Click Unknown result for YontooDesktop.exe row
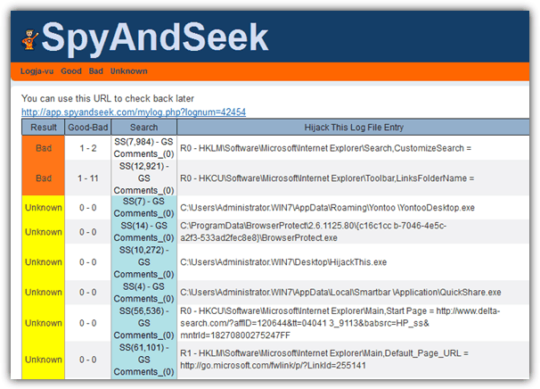The image size is (540, 389). pyautogui.click(x=44, y=208)
